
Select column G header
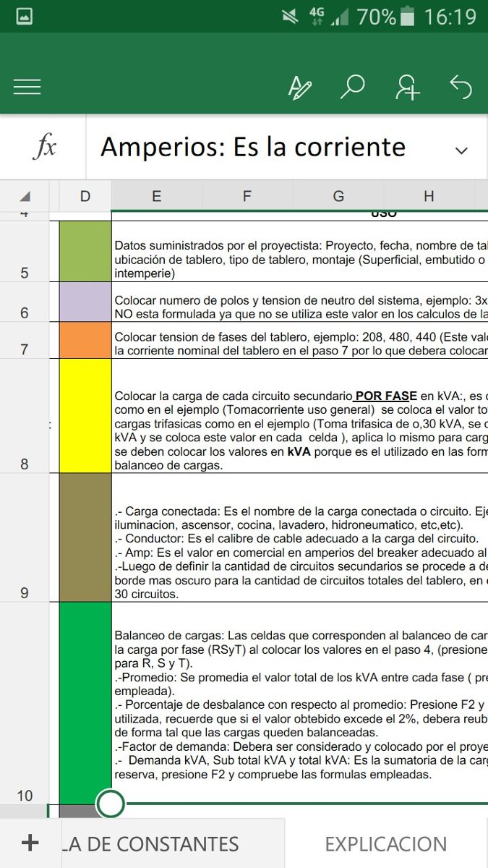point(338,196)
